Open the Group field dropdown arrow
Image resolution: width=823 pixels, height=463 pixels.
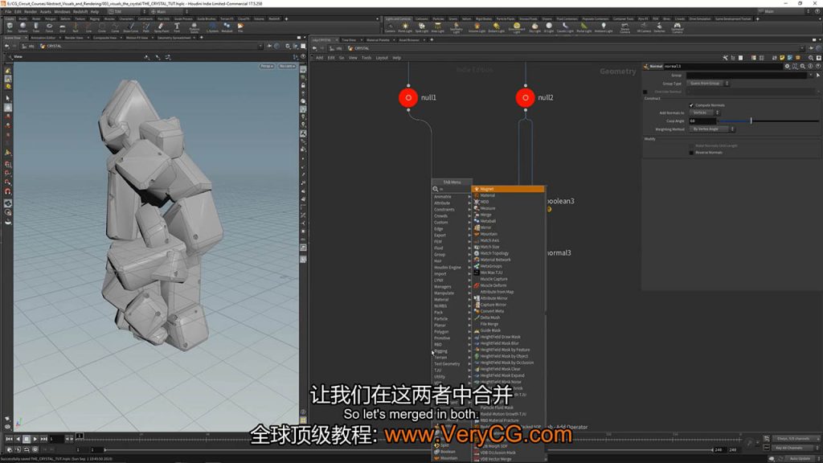click(x=810, y=75)
